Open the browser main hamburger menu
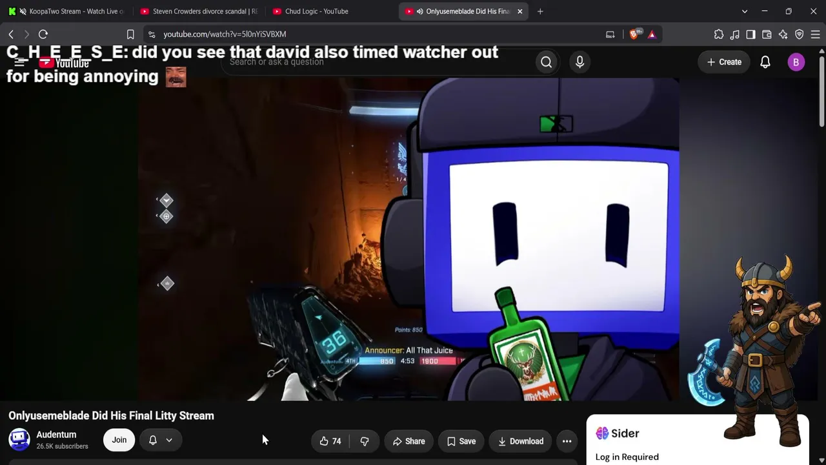Screen dimensions: 826x465 tap(815, 34)
